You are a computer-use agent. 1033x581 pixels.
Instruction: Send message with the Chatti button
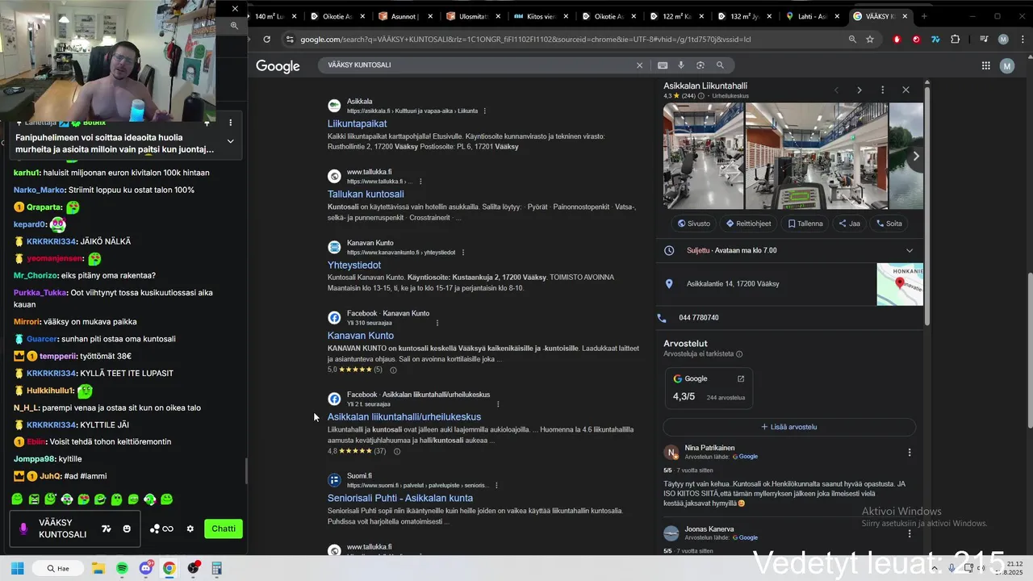point(224,529)
